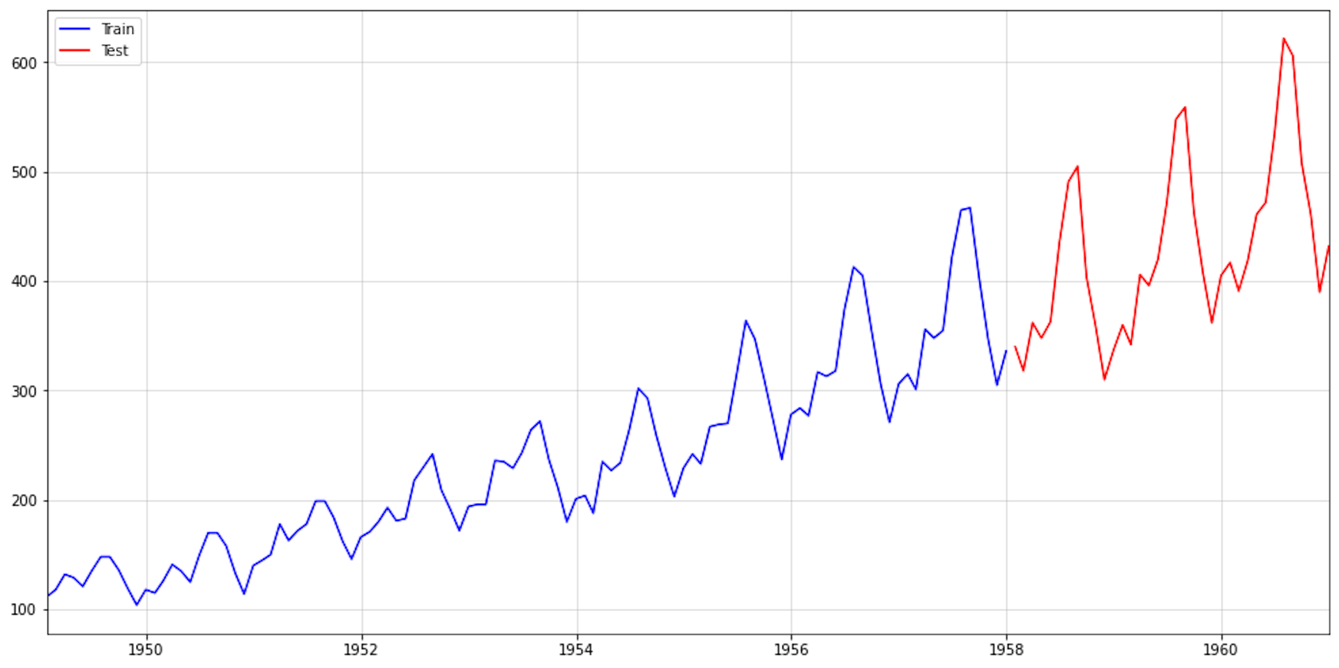Click the y-axis label 200

coord(24,501)
